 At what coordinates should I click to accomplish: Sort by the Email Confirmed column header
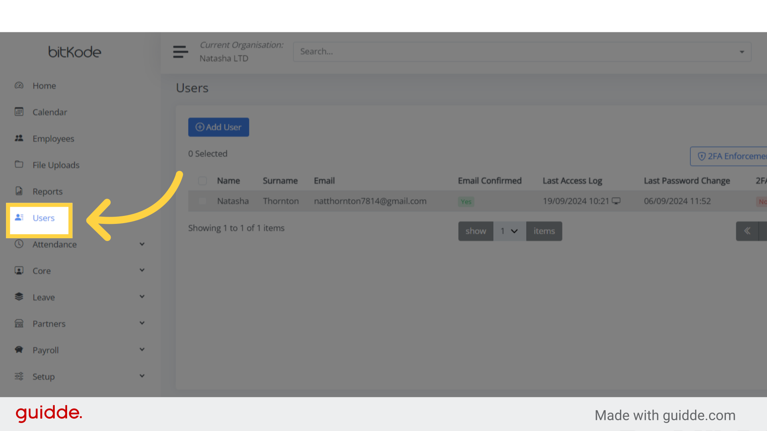(x=490, y=181)
